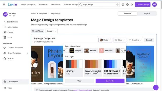Image resolution: width=162 pixels, height=91 pixels.
Task: Open the hamburger main menu
Action: pos(4,5)
